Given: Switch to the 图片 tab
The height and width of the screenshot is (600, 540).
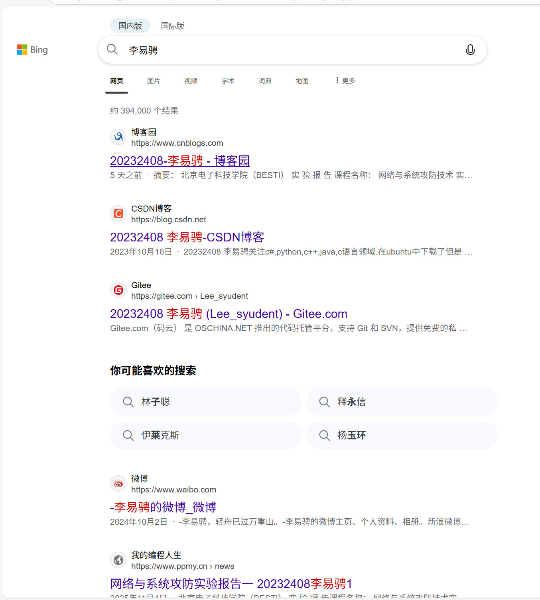Looking at the screenshot, I should [x=154, y=80].
